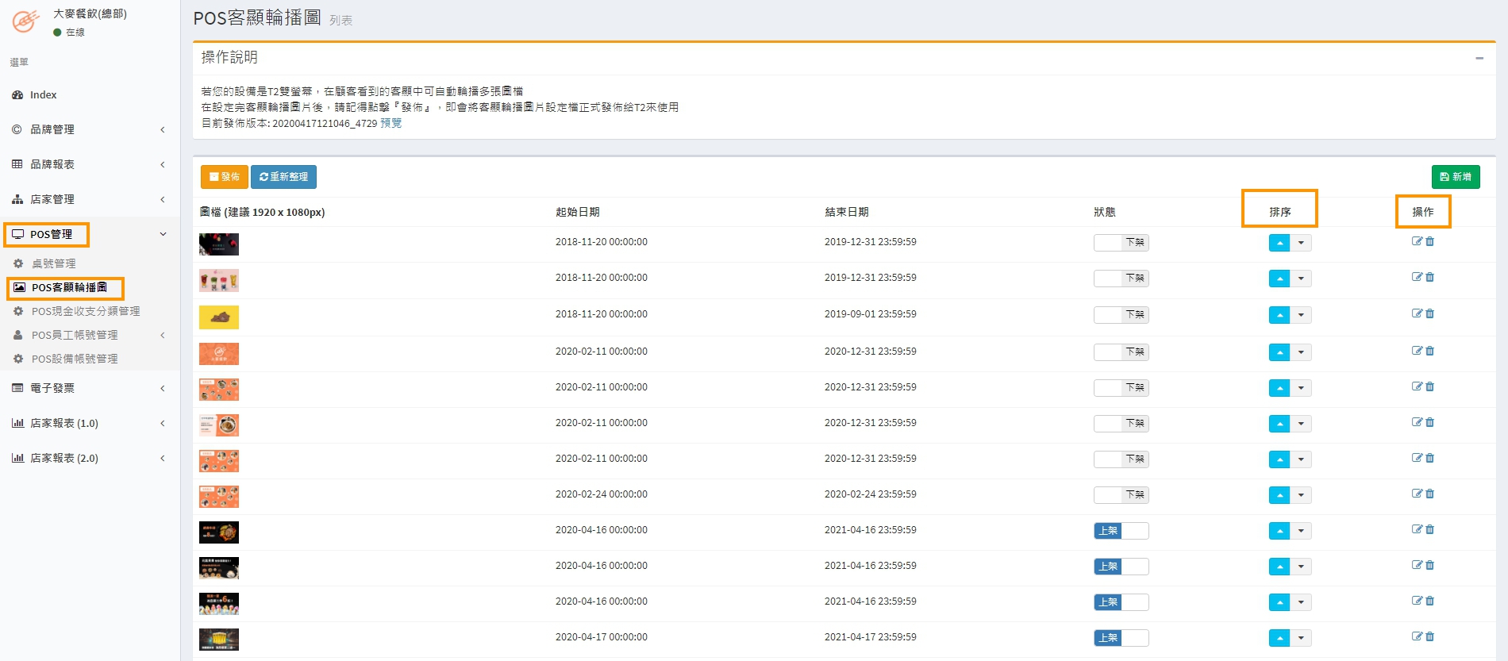Click the edit icon in the first row
Screen dimensions: 1508x661
1417,242
